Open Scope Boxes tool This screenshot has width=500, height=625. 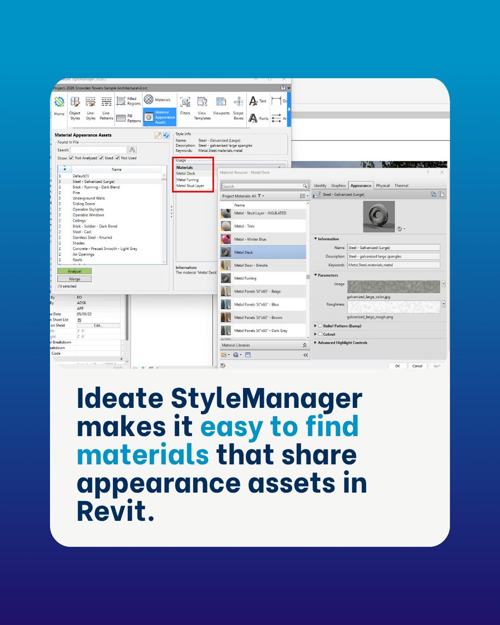(x=239, y=108)
